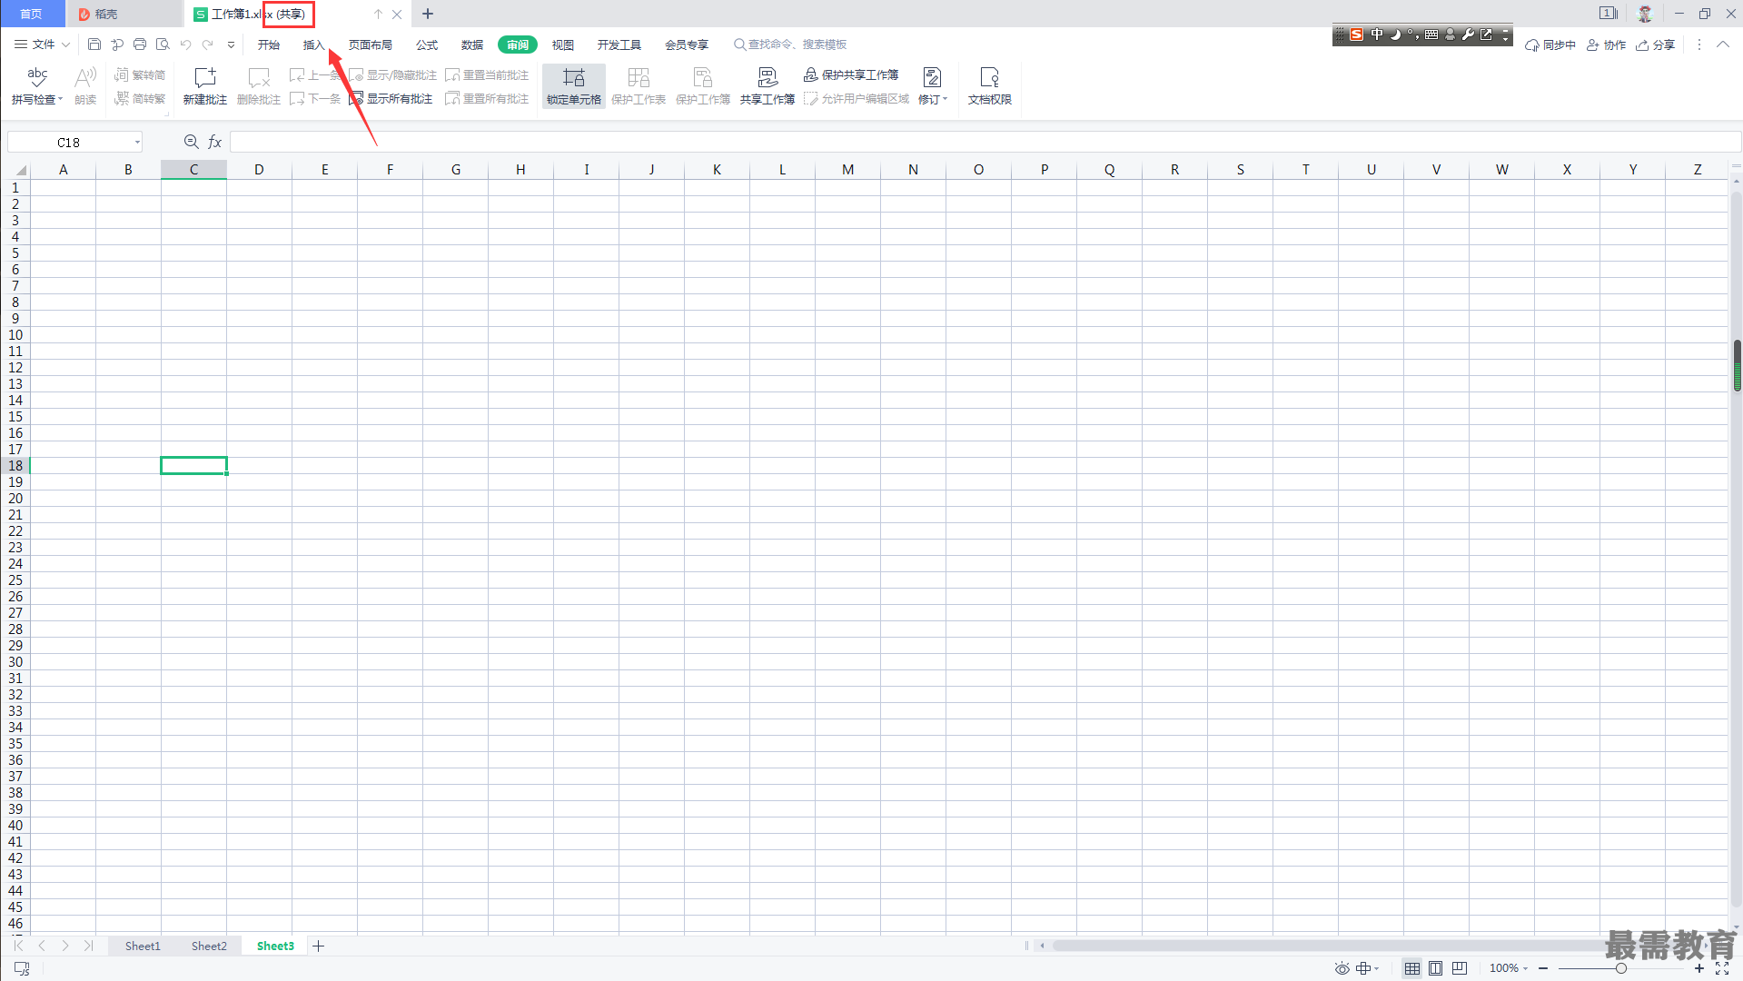Click the status bar chat icon bottom-left
Viewport: 1743px width, 981px height.
(22, 968)
